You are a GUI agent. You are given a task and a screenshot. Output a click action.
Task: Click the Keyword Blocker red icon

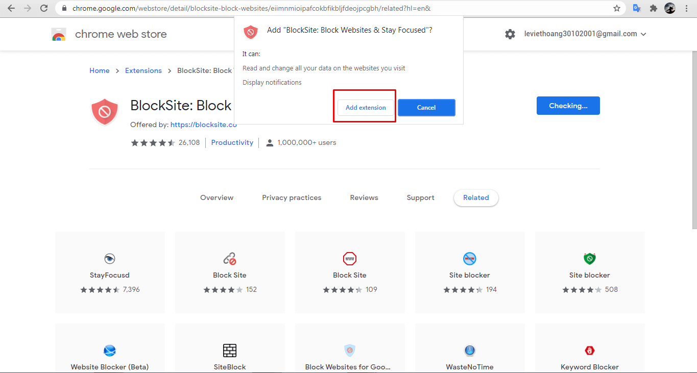click(x=590, y=351)
